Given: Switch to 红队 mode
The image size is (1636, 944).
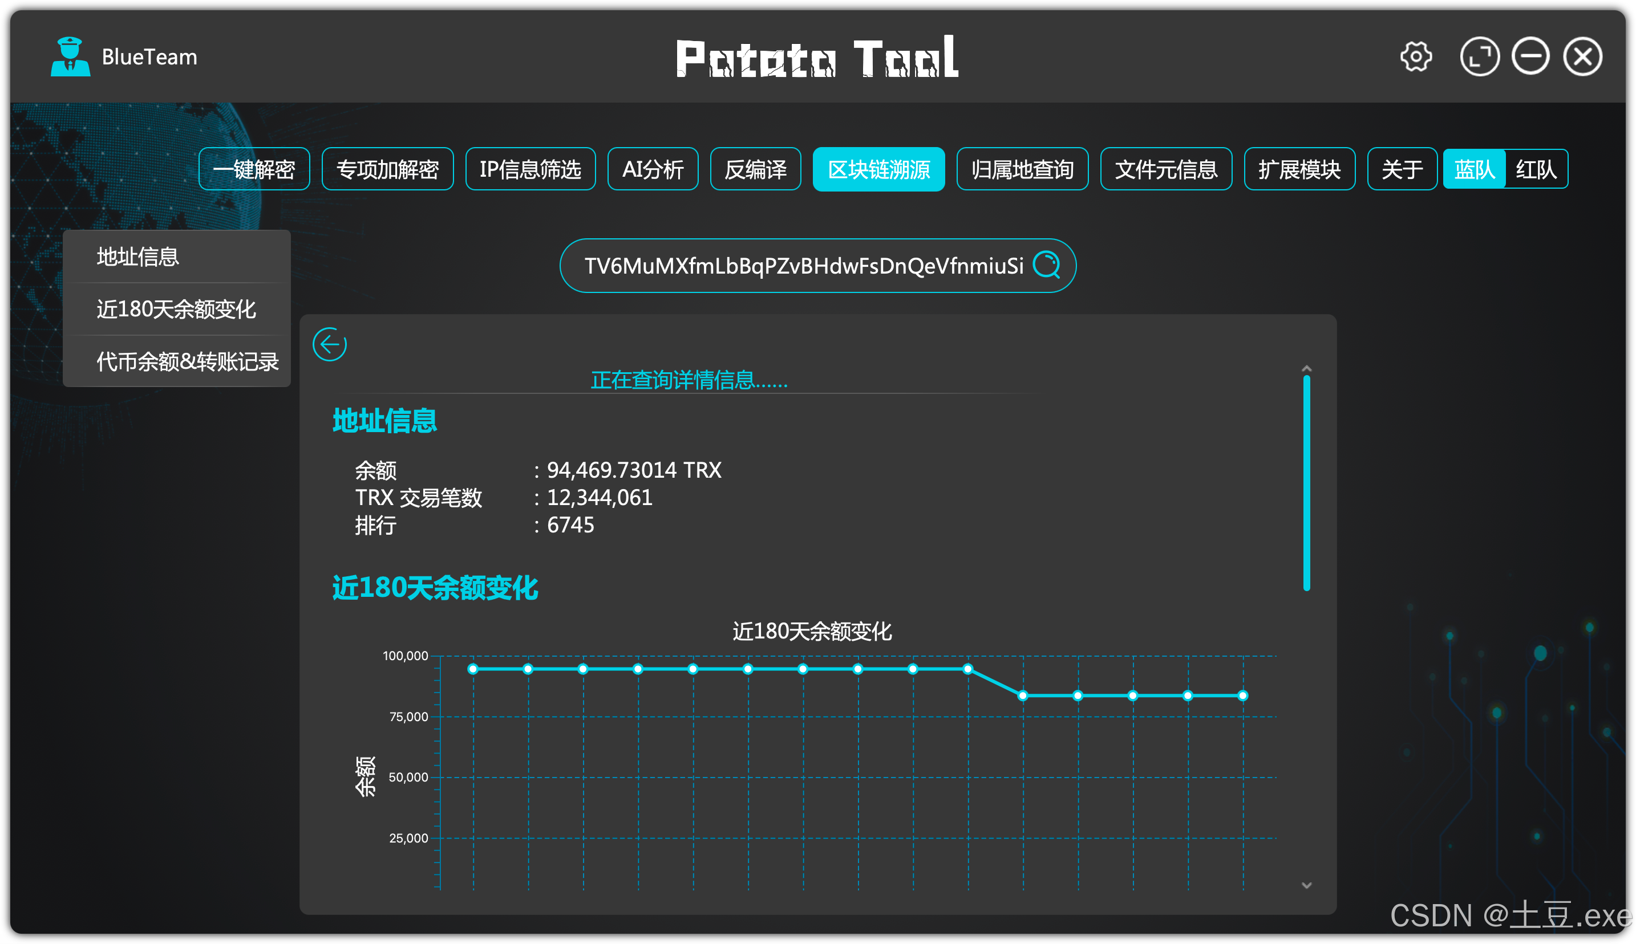Looking at the screenshot, I should coord(1536,169).
